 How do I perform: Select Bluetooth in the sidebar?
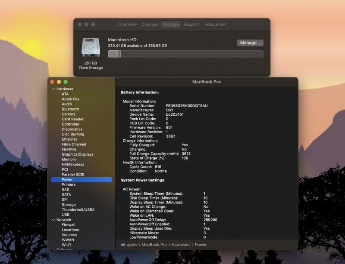pyautogui.click(x=70, y=109)
